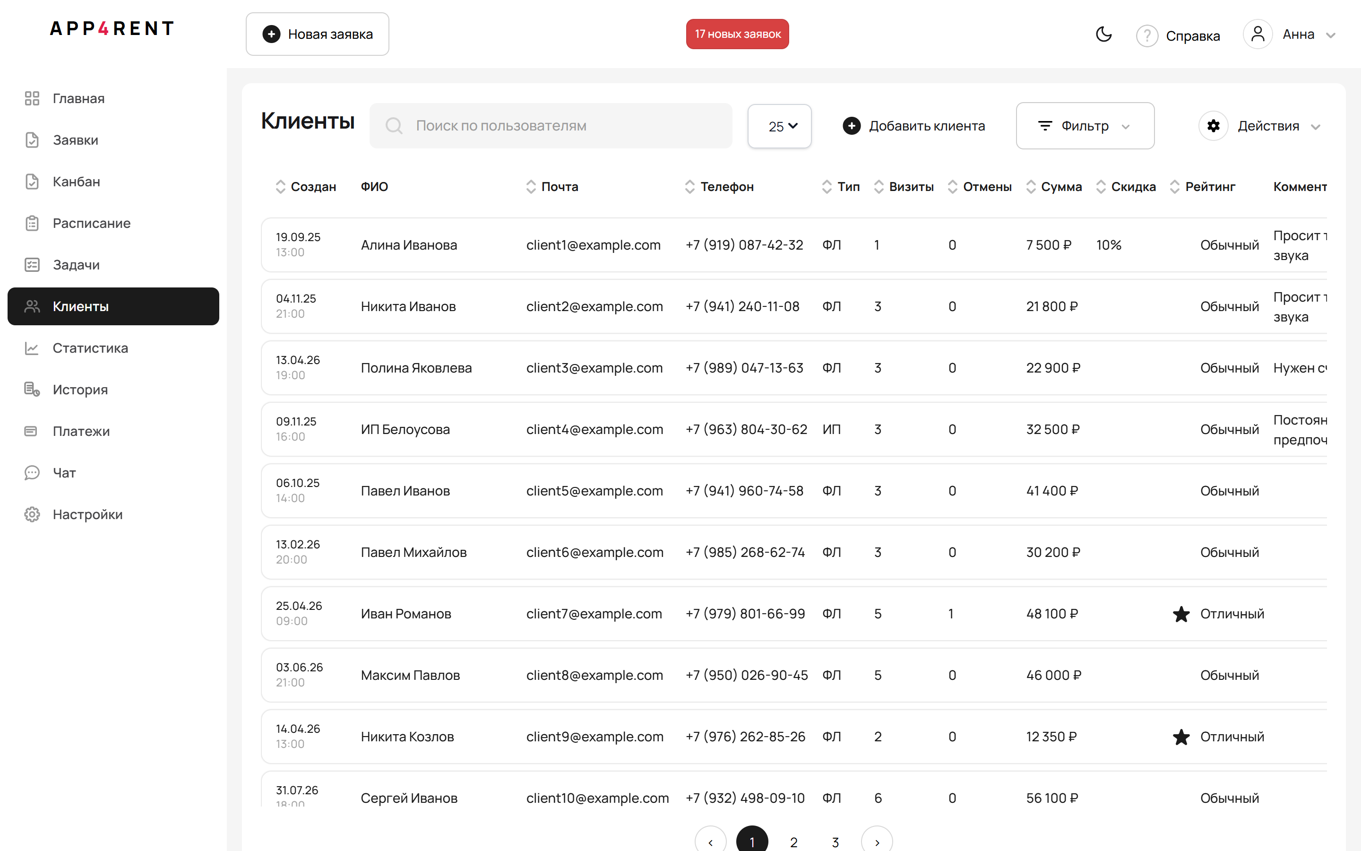Click the plus icon of Добавить клиента
This screenshot has height=851, width=1361.
tap(852, 125)
